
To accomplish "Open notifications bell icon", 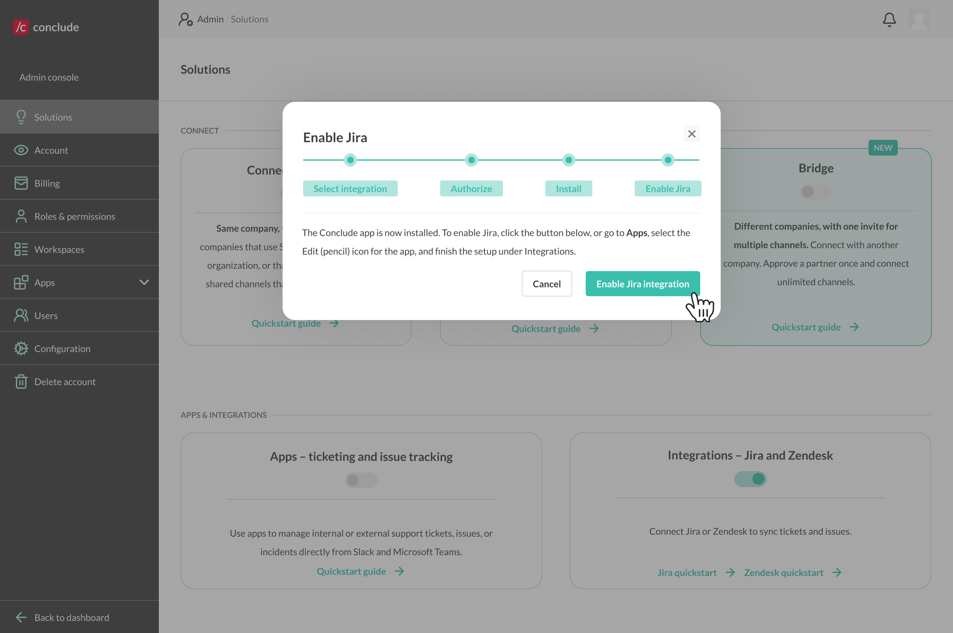I will click(889, 20).
